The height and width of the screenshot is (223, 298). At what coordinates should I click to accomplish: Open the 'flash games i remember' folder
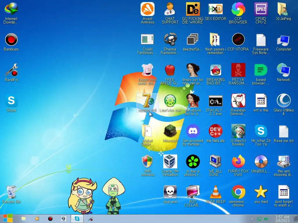[216, 44]
